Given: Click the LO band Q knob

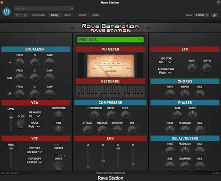Looking at the screenshot, I should pos(35,94).
